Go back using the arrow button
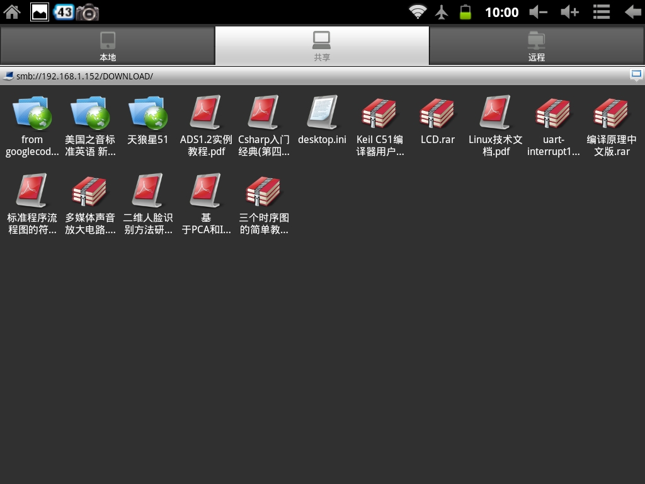Screen dimensions: 645x484 633,12
